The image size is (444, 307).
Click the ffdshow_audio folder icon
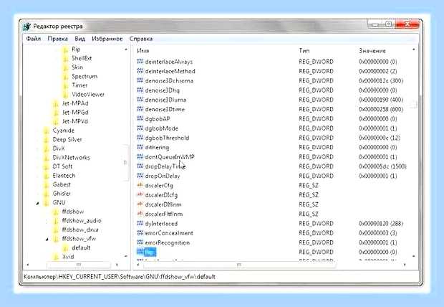coord(56,221)
